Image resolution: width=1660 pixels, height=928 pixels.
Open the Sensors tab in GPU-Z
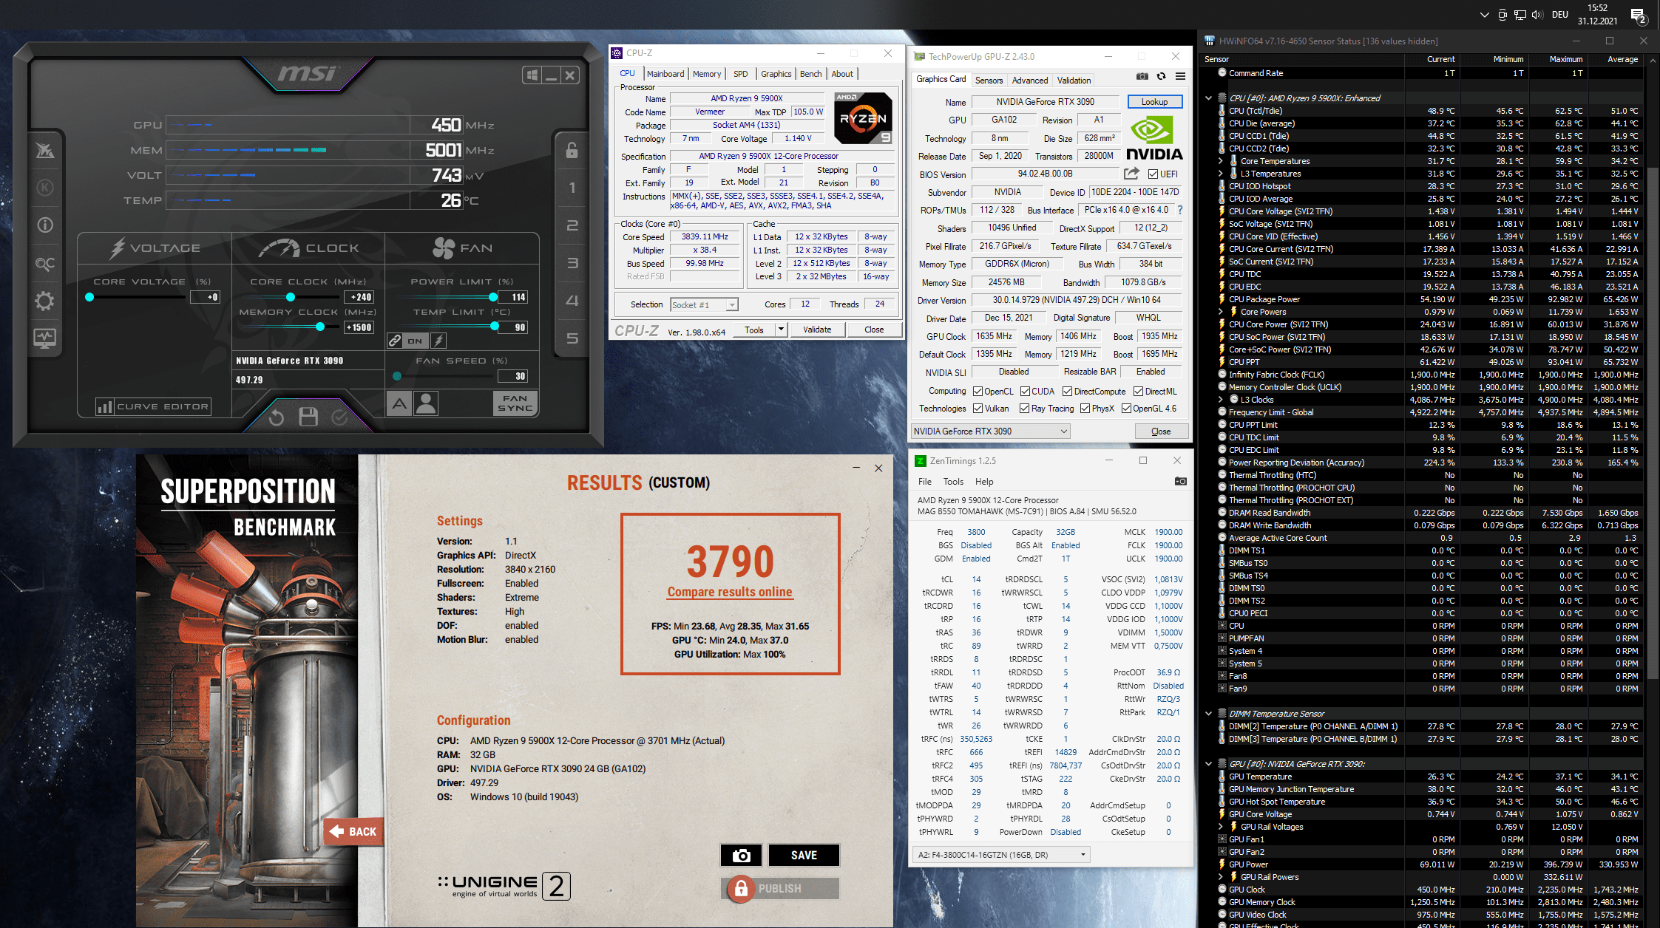click(x=989, y=81)
